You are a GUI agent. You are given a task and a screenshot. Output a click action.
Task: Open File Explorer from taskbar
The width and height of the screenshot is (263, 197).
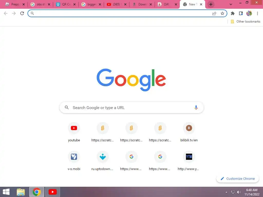pyautogui.click(x=21, y=192)
